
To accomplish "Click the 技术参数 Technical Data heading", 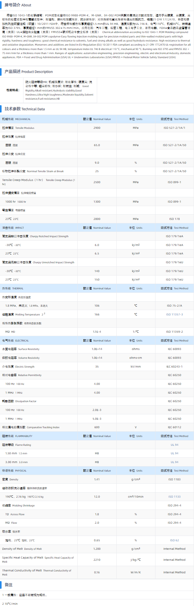I will click(x=24, y=109).
